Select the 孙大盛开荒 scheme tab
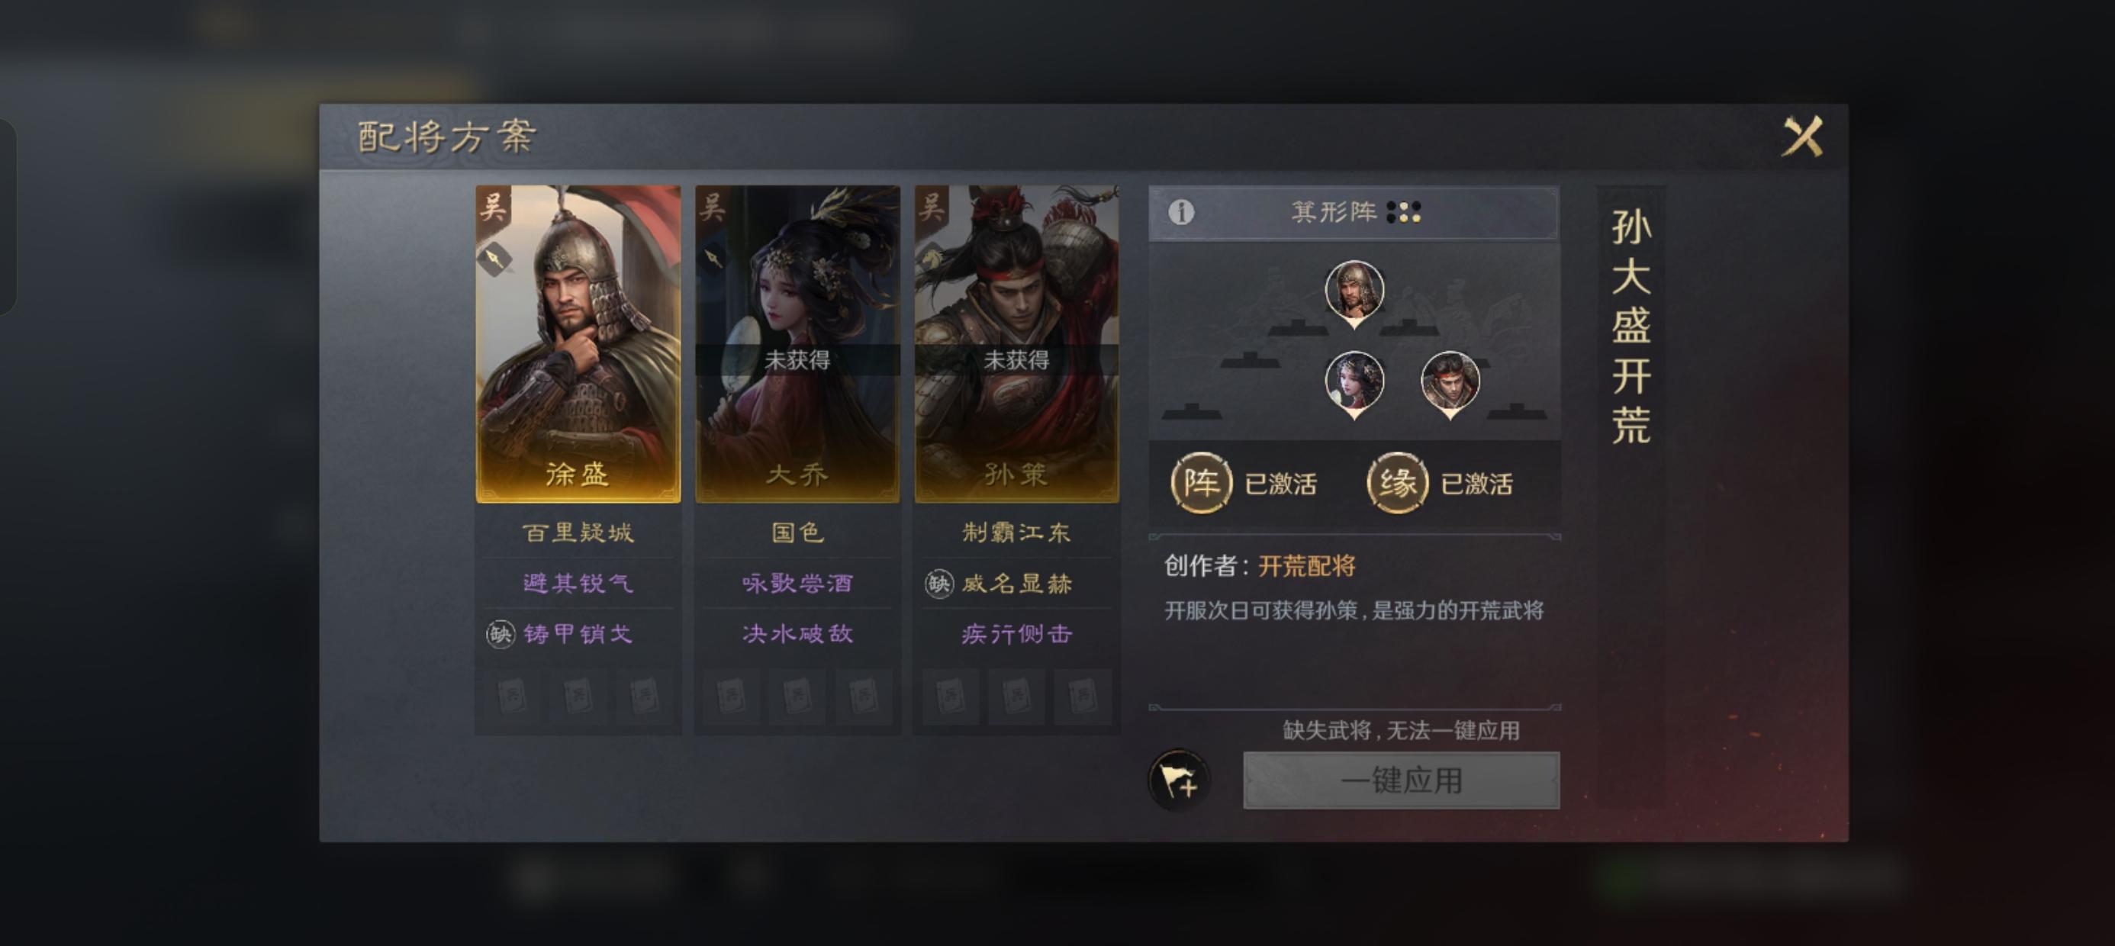2115x946 pixels. point(1631,325)
